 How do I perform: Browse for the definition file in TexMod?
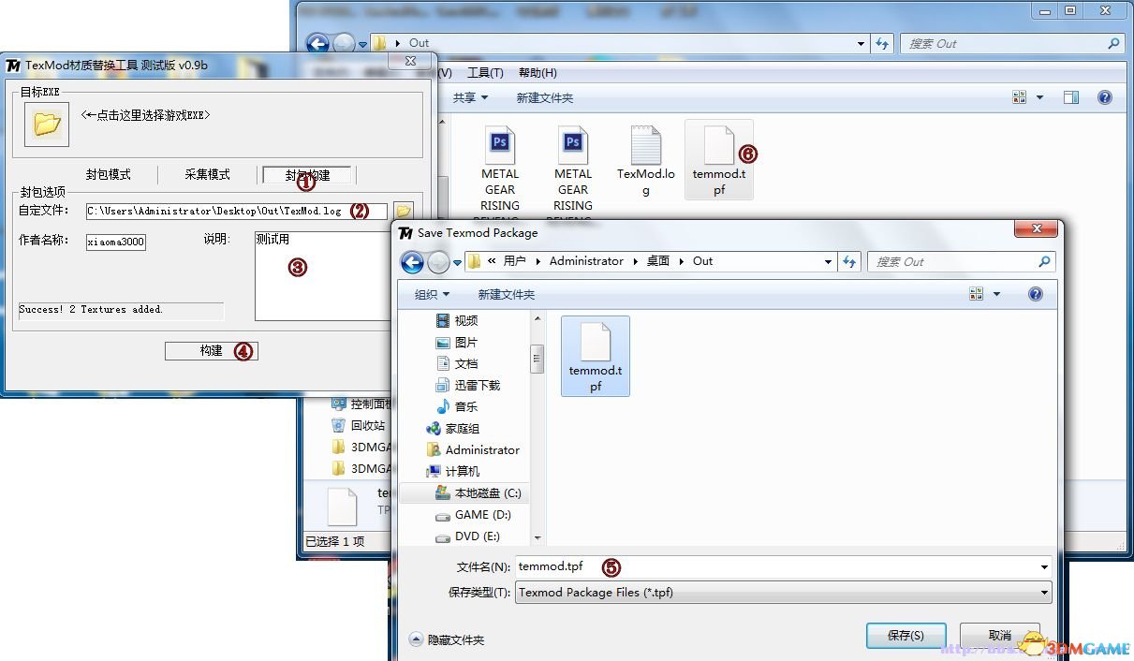click(404, 212)
